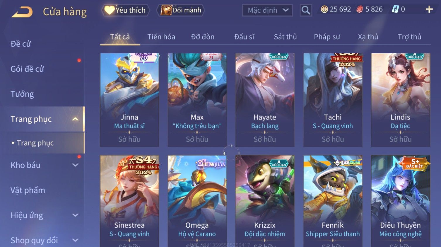Select the Tiến hóa tab
Viewport: 441px width, 247px height.
click(161, 37)
